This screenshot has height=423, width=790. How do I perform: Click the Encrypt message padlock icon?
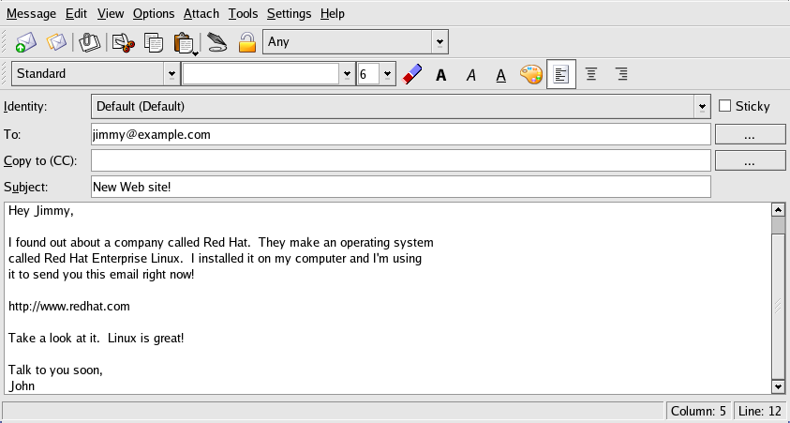pyautogui.click(x=247, y=42)
